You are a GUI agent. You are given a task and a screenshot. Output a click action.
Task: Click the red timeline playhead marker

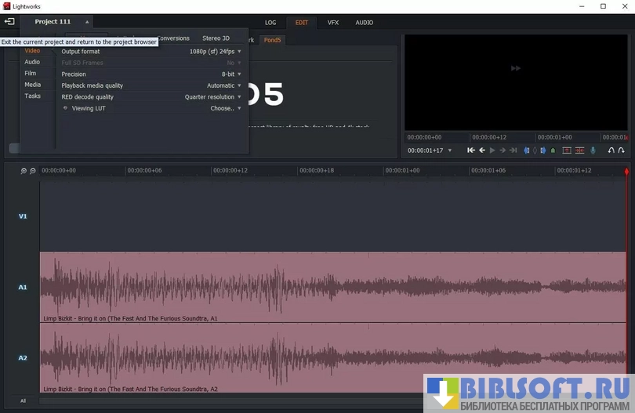626,171
